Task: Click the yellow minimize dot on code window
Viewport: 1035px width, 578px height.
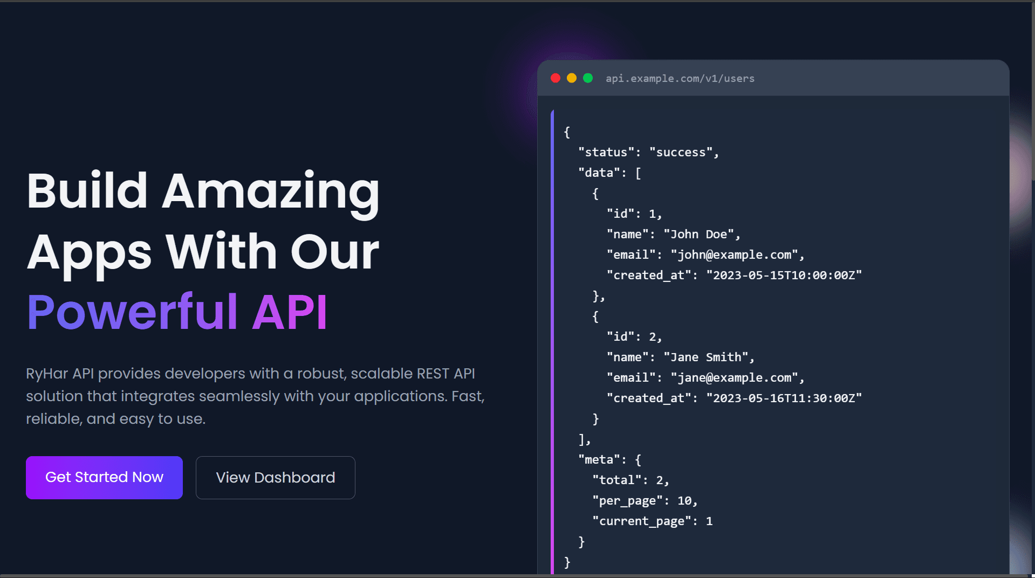Action: pos(572,78)
